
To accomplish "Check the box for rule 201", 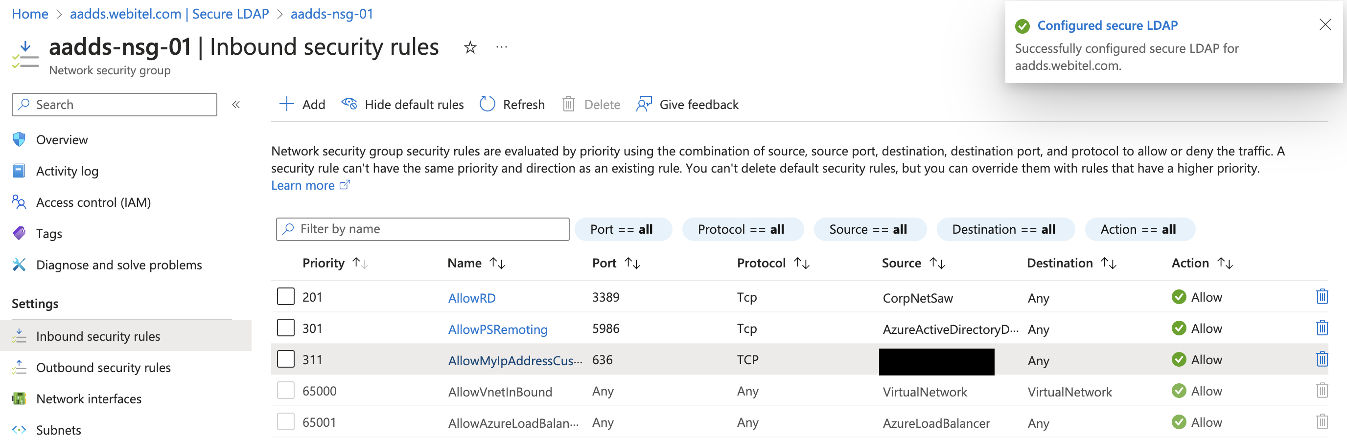I will 285,296.
